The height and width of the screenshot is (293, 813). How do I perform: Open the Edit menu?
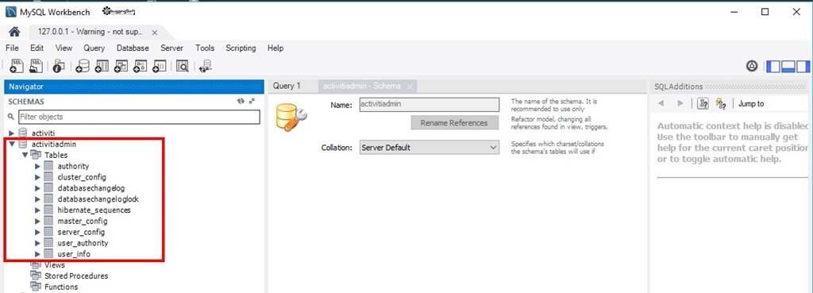point(37,48)
